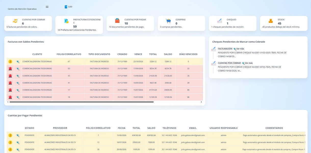View details of folio 67 invoice
This screenshot has height=153, width=311.
tap(18, 61)
